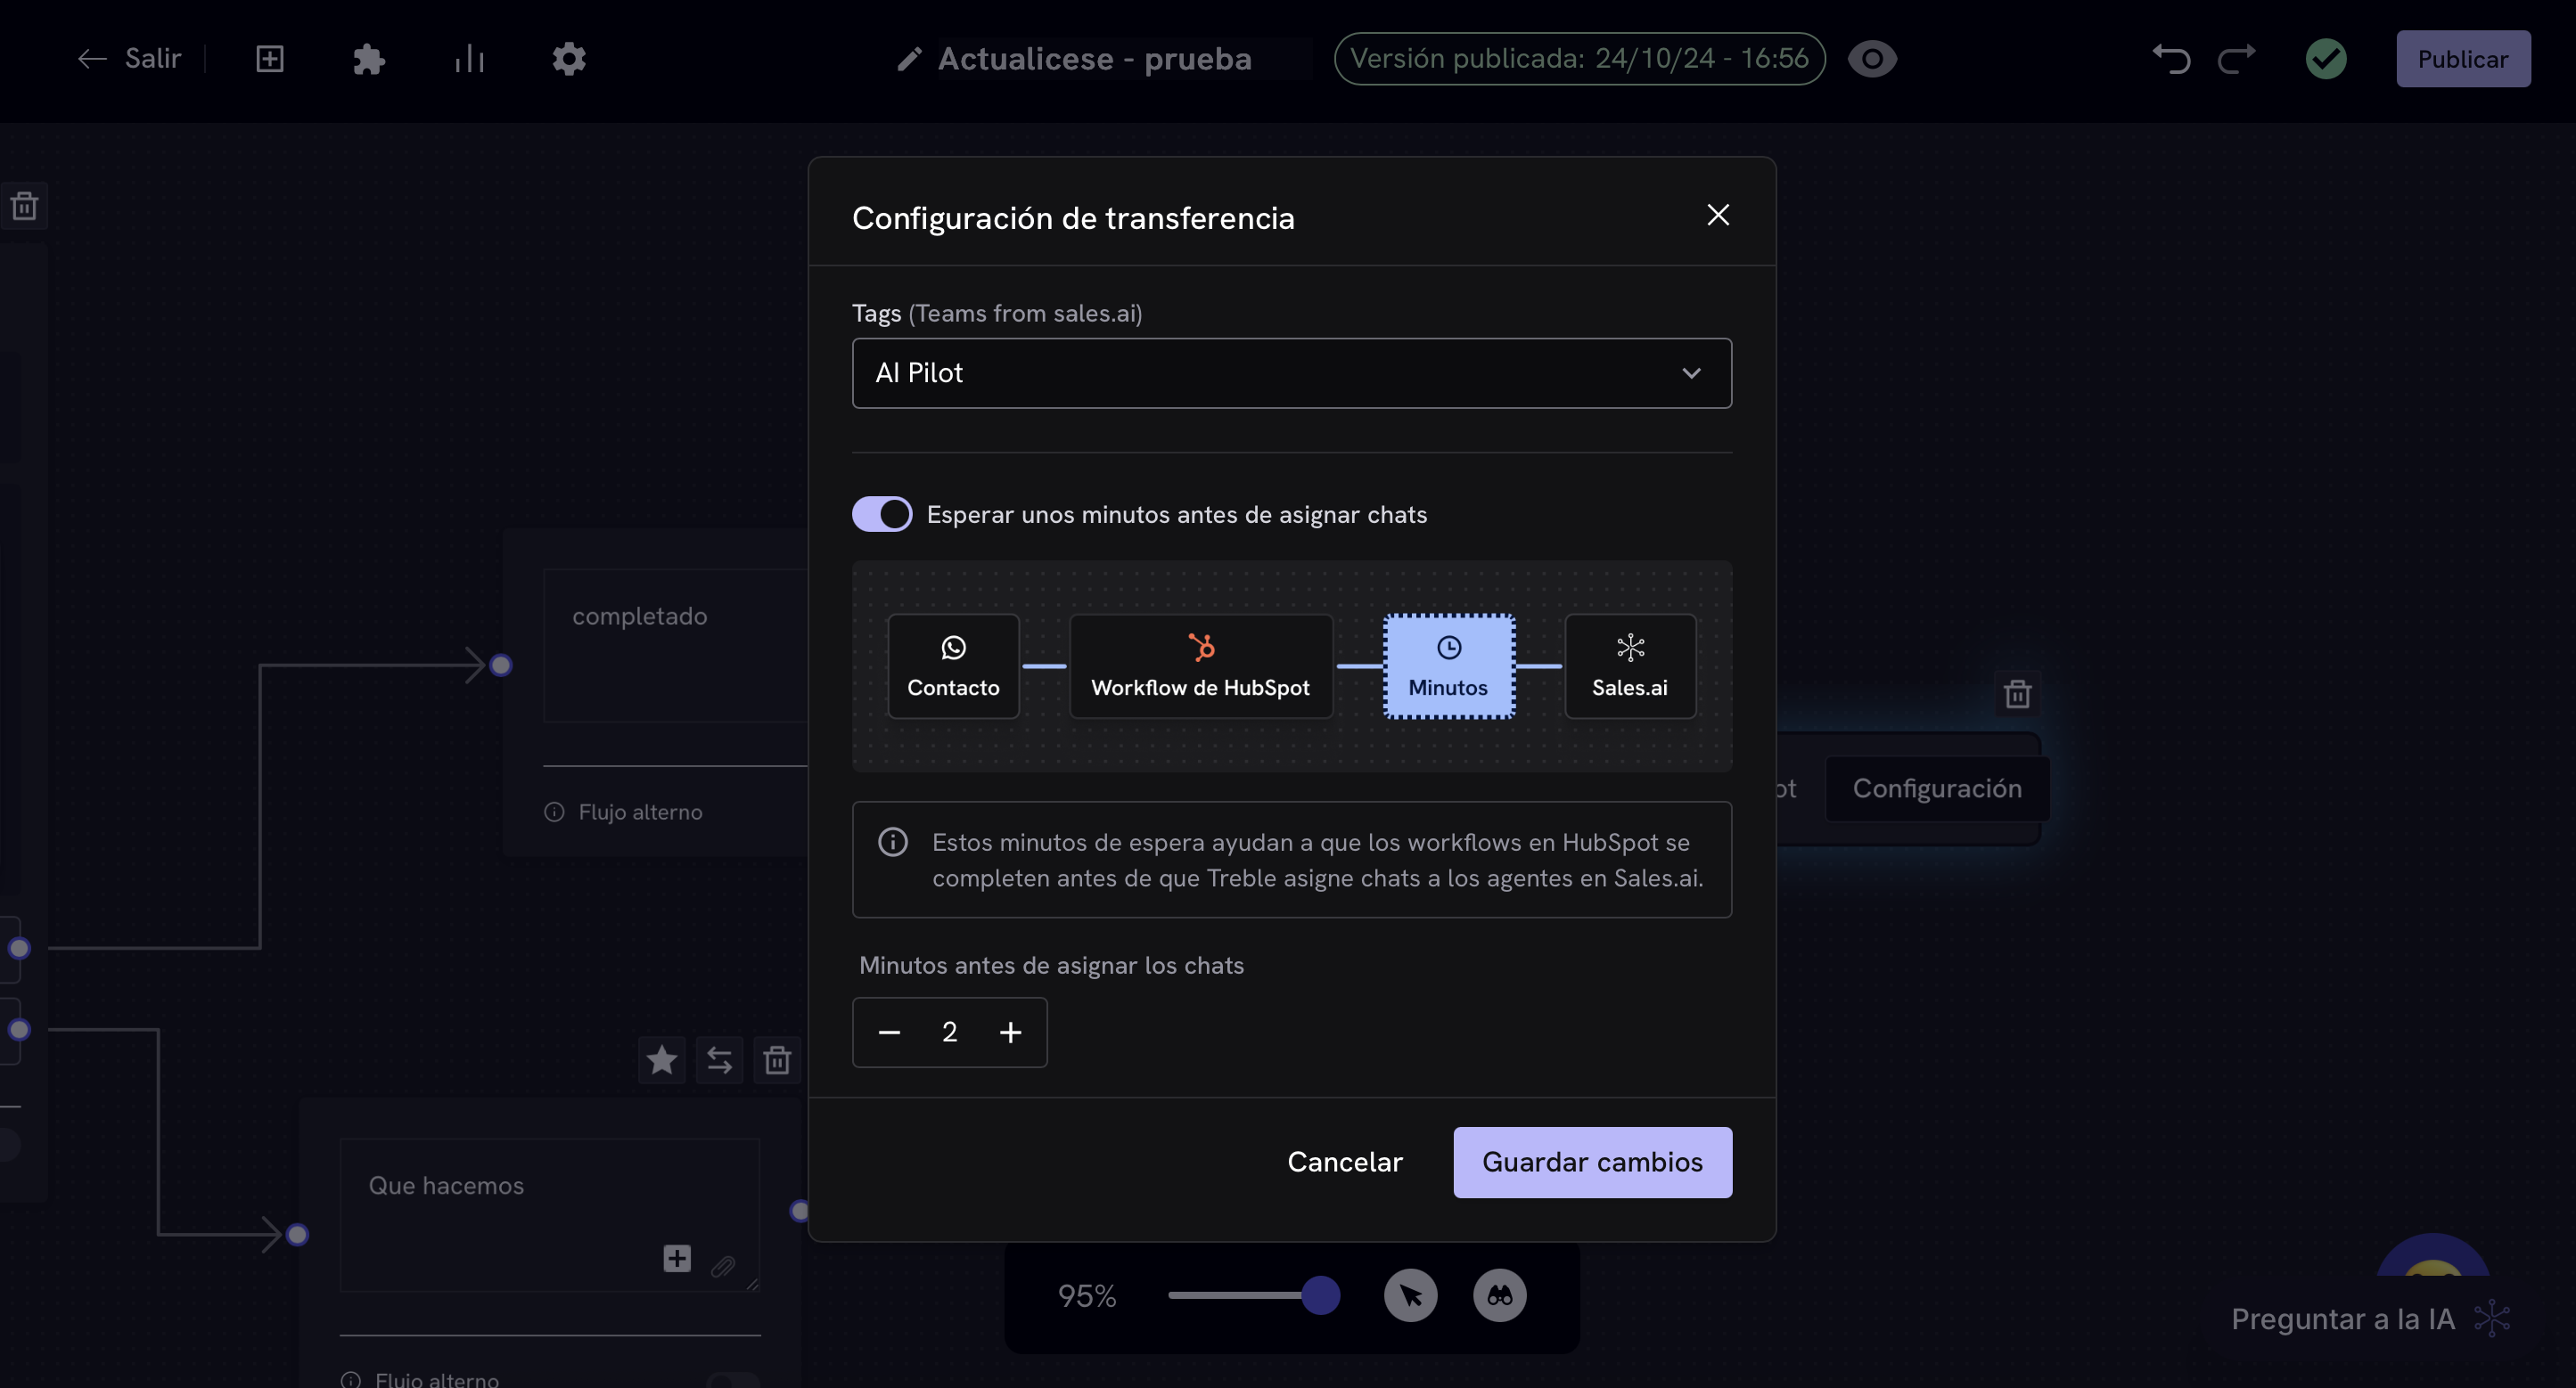Click the add block plus-square icon
The height and width of the screenshot is (1388, 2576).
[x=270, y=59]
